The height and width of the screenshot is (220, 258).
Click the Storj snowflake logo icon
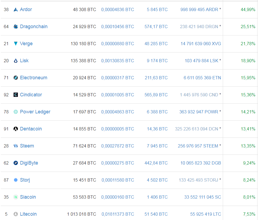(x=16, y=180)
